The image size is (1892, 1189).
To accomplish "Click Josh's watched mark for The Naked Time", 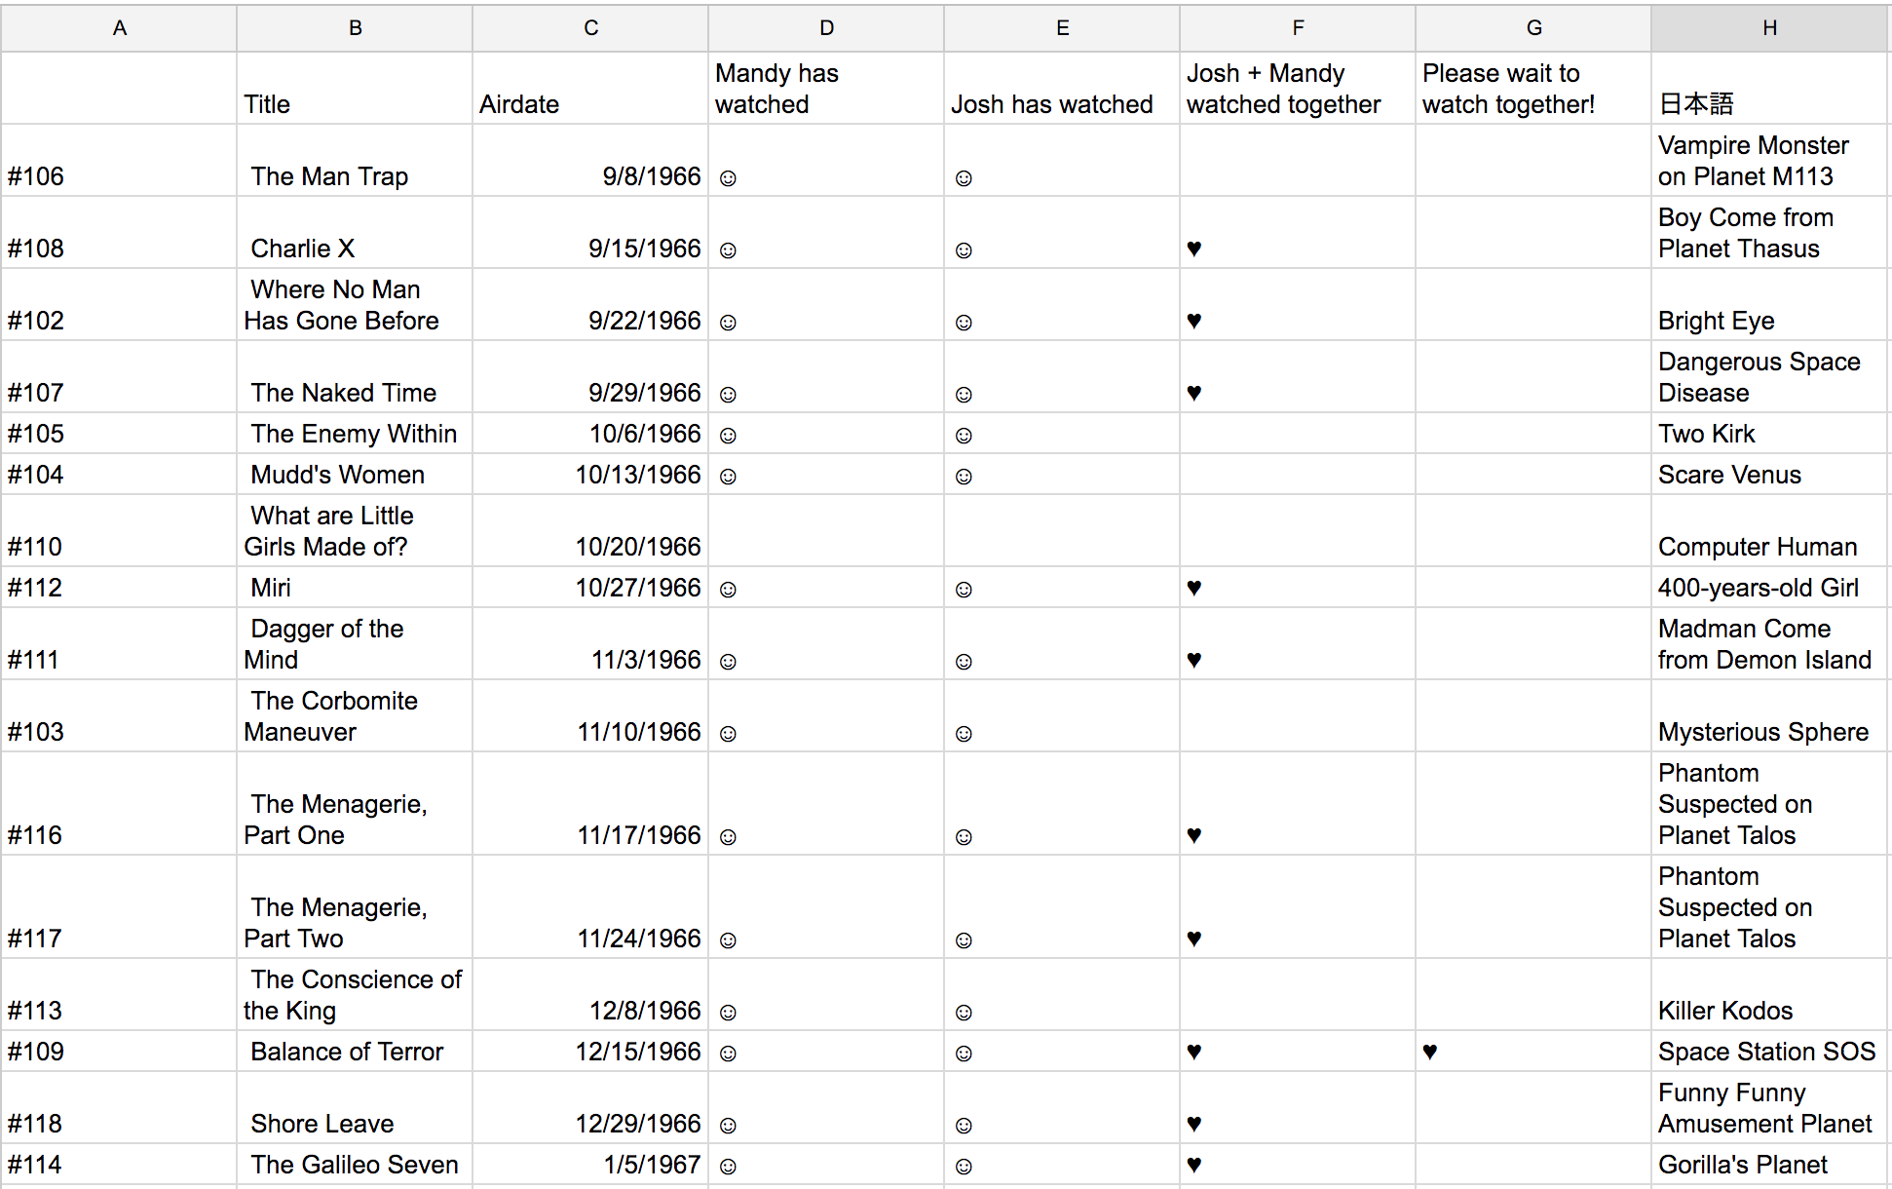I will pyautogui.click(x=964, y=394).
